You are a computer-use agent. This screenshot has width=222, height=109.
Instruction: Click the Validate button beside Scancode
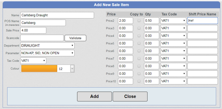pyautogui.click(x=75, y=38)
